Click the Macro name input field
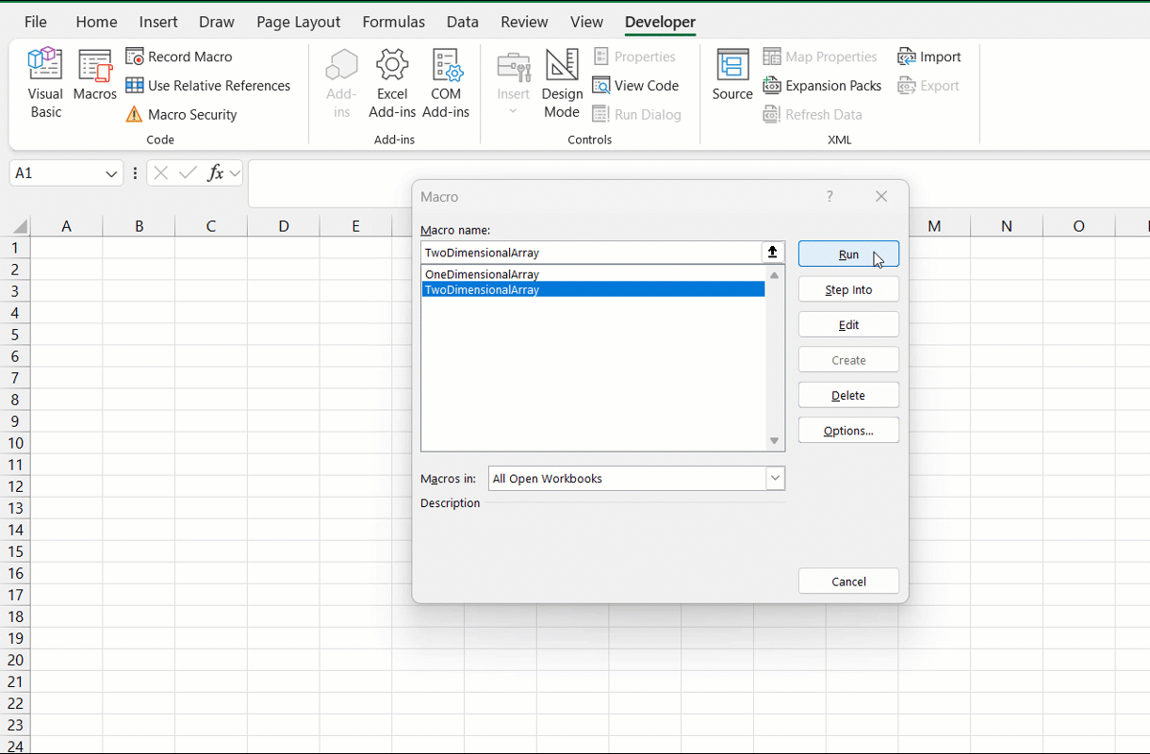This screenshot has width=1150, height=754. [591, 253]
